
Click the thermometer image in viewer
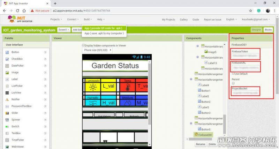tap(128, 87)
